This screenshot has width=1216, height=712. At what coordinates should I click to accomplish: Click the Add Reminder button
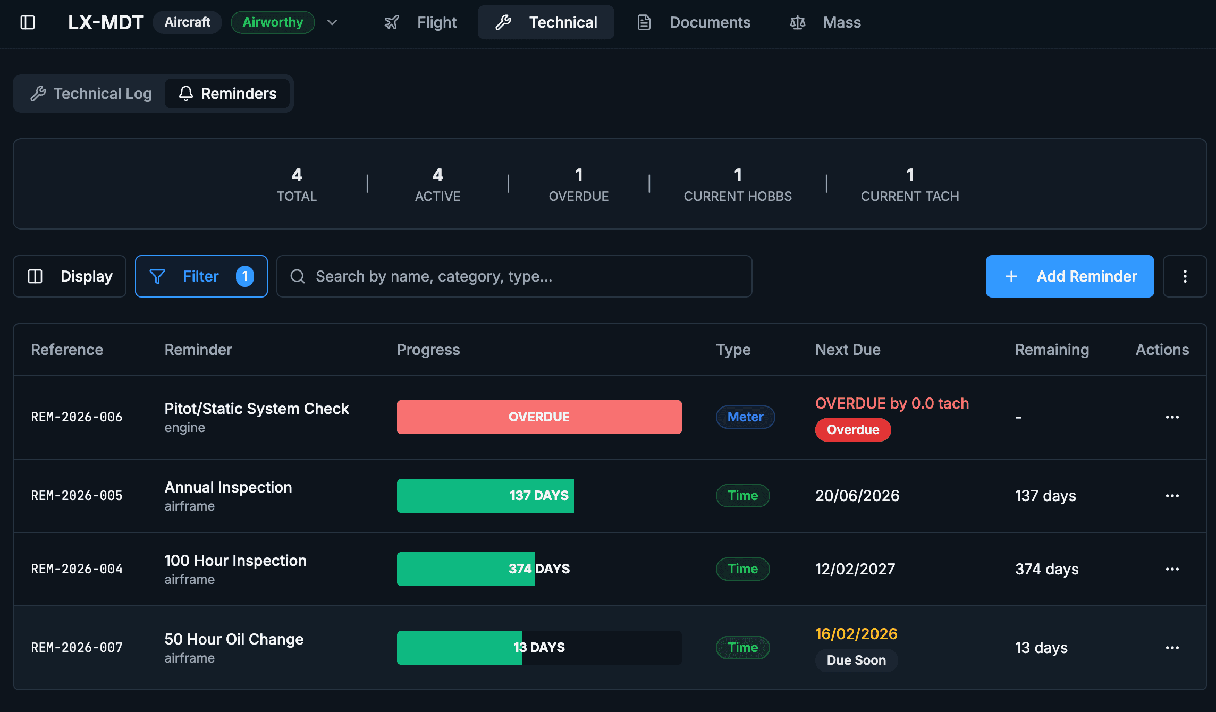pyautogui.click(x=1069, y=276)
